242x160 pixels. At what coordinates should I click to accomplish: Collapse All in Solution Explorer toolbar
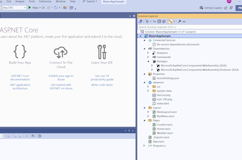[x=159, y=21]
